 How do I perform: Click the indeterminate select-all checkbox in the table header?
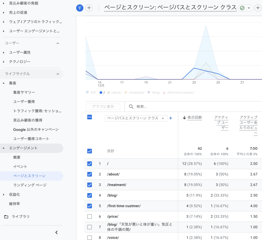click(90, 117)
